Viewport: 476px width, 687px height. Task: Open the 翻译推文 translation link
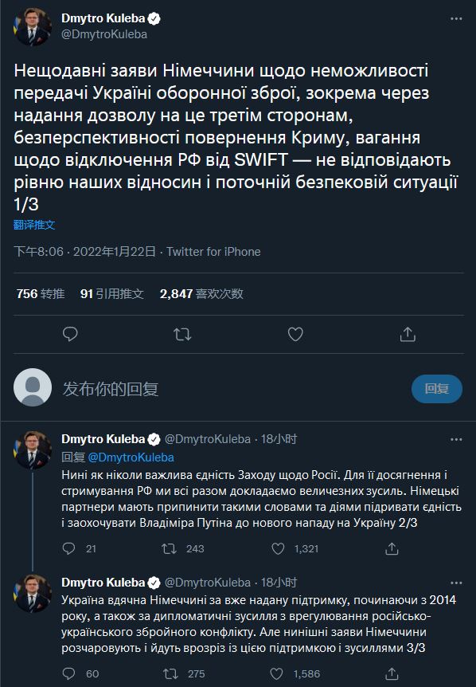click(35, 226)
